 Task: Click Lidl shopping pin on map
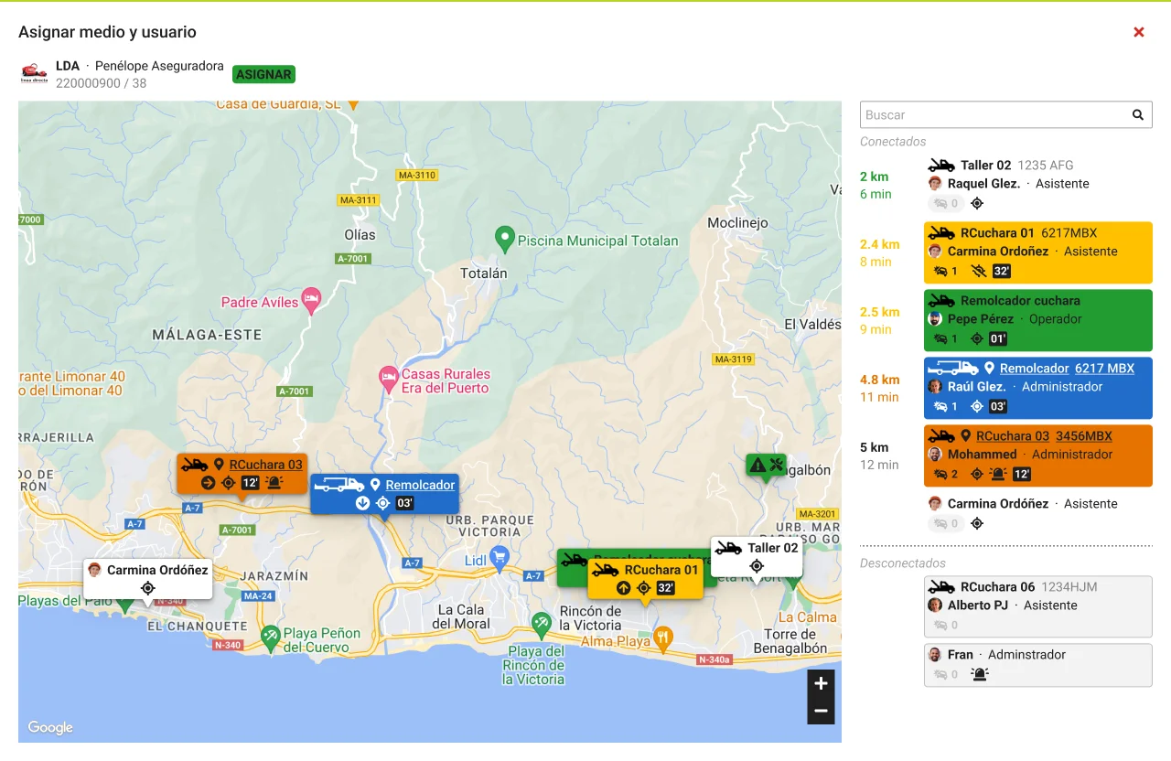click(499, 556)
